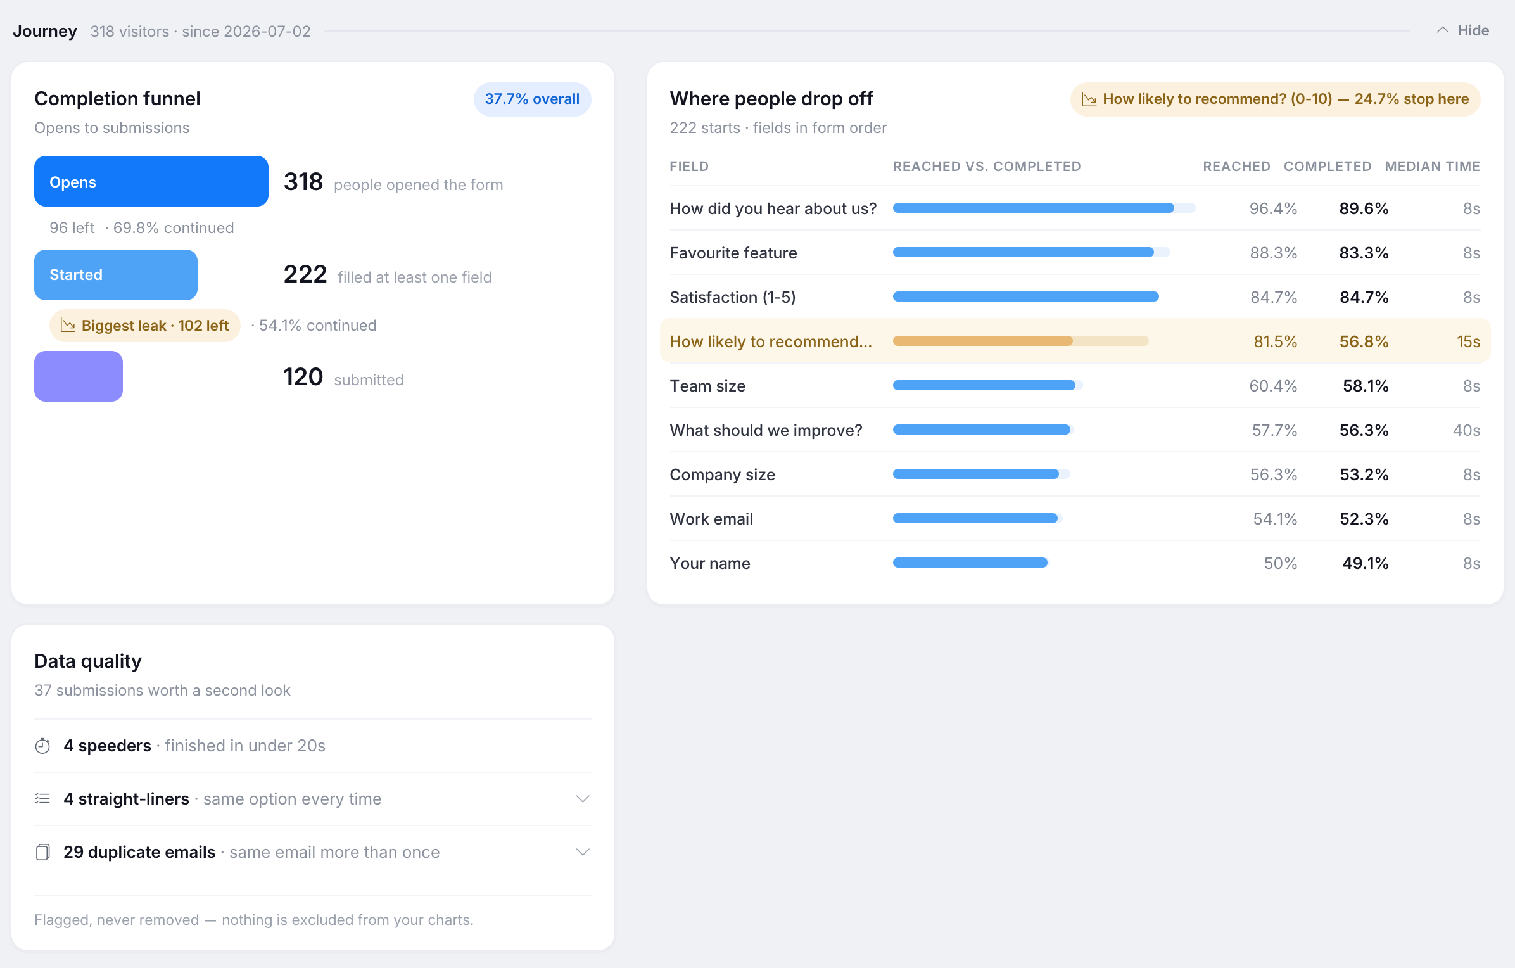Expand the duplicate emails row chevron
1515x968 pixels.
click(x=583, y=852)
